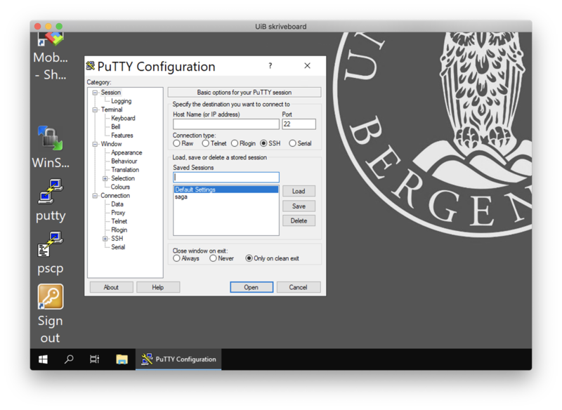
Task: Click the taskbar search magnifier icon
Action: point(69,359)
